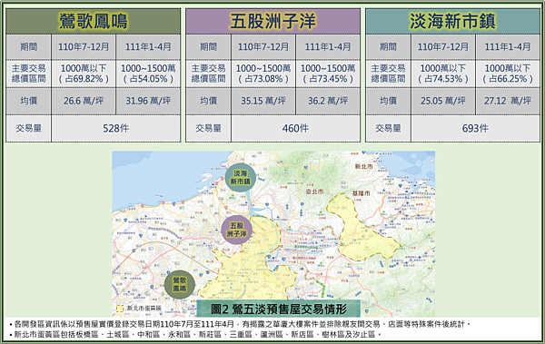This screenshot has width=545, height=344.
Task: Click the 交易量 label in 淡海新市鎮 table
Action: tap(388, 129)
